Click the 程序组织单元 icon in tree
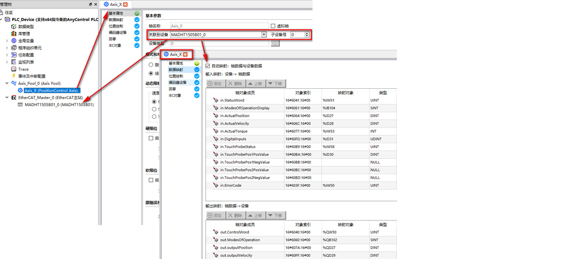Screen dimensions: 588x259 point(14,48)
